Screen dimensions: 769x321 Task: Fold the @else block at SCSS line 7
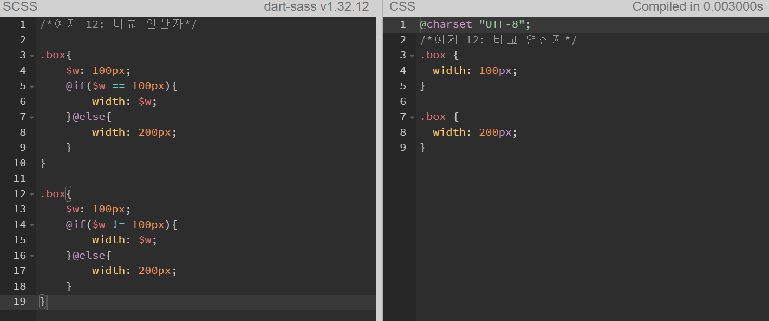(x=32, y=117)
